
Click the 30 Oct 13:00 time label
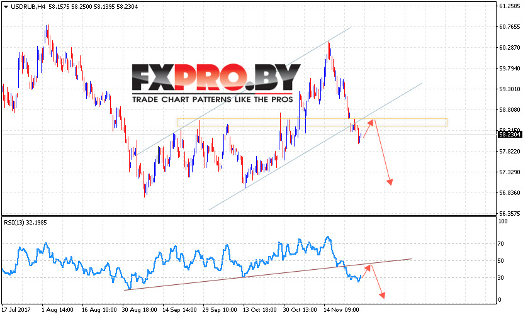300,309
